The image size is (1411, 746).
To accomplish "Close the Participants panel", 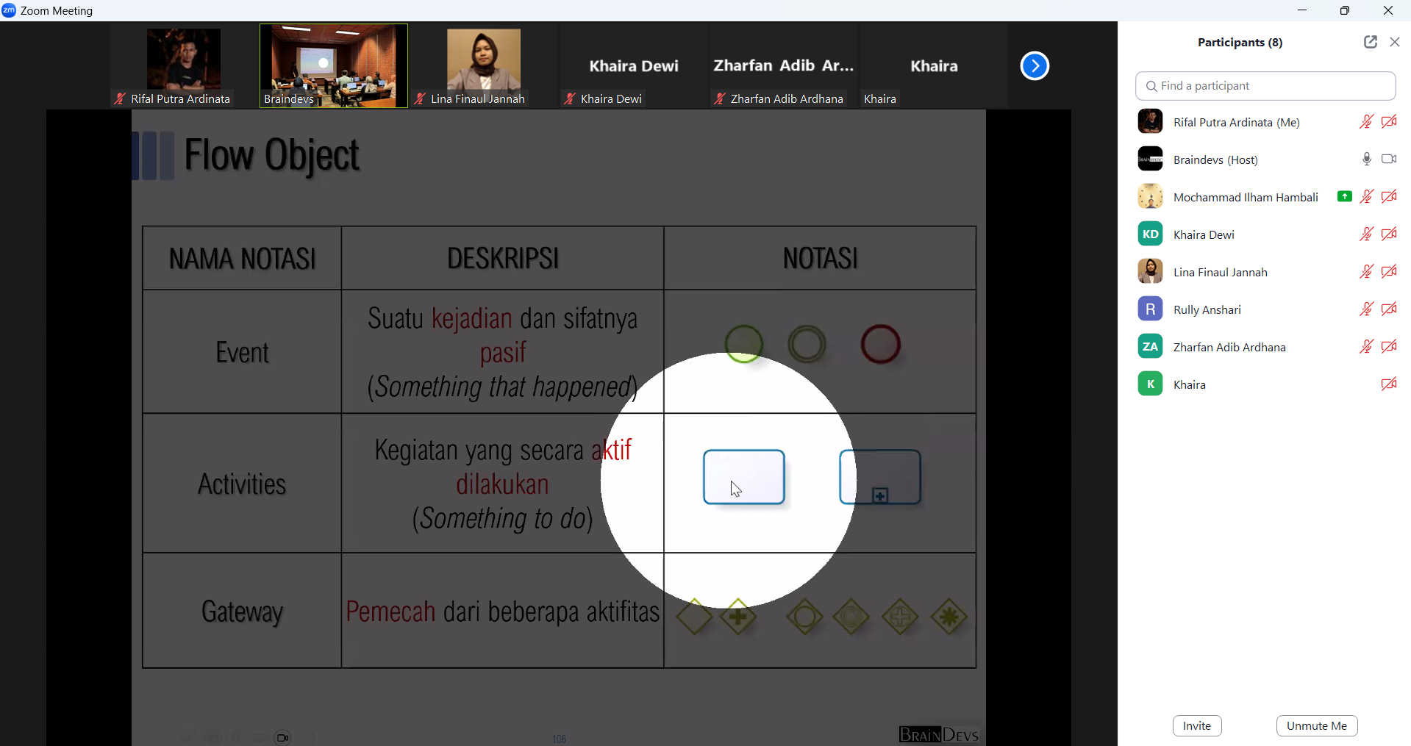I will point(1395,43).
